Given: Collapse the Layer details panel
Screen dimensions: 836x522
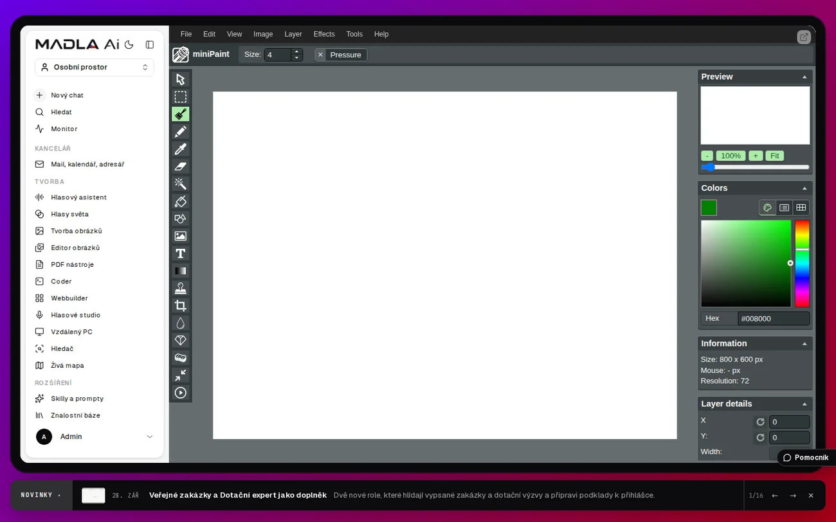Looking at the screenshot, I should point(804,404).
